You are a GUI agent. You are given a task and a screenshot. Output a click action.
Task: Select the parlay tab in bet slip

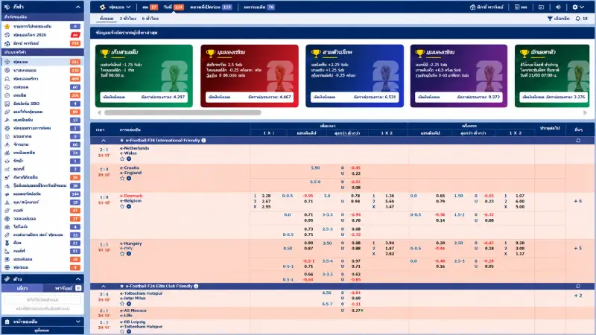click(x=63, y=288)
